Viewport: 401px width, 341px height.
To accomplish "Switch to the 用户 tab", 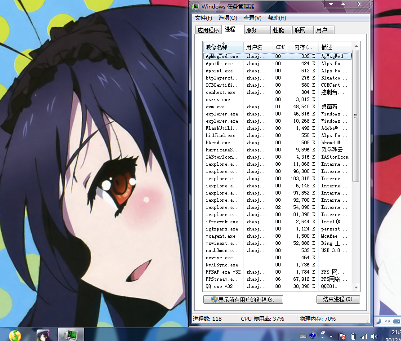I will pyautogui.click(x=324, y=30).
